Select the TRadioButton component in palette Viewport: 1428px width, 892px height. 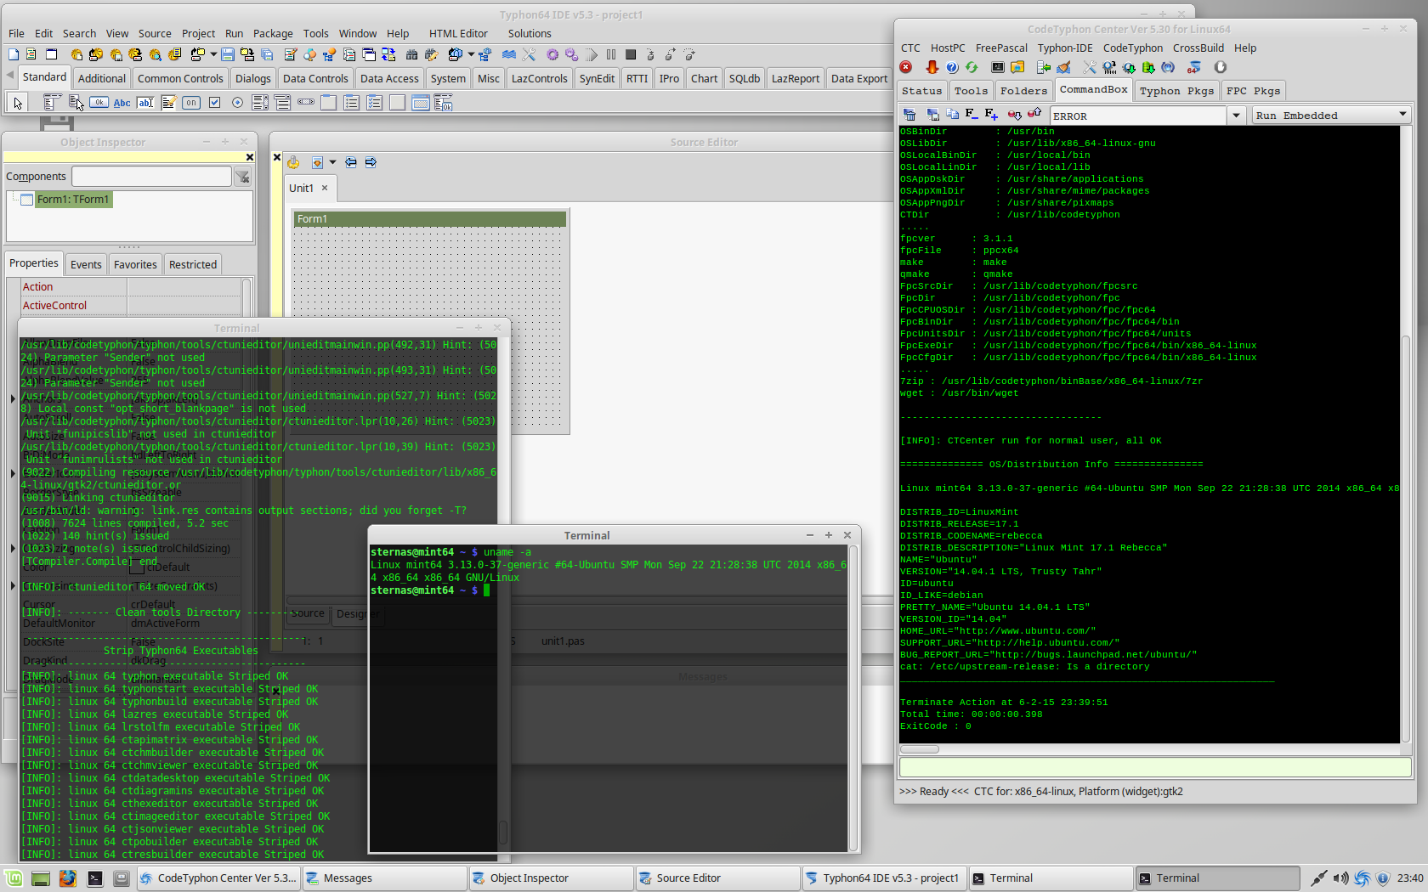click(237, 103)
